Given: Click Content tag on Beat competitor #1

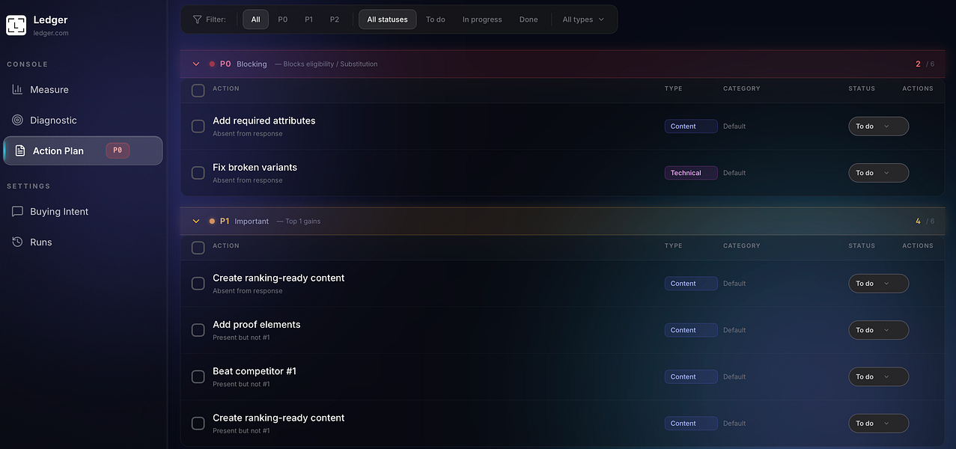Looking at the screenshot, I should tap(691, 376).
